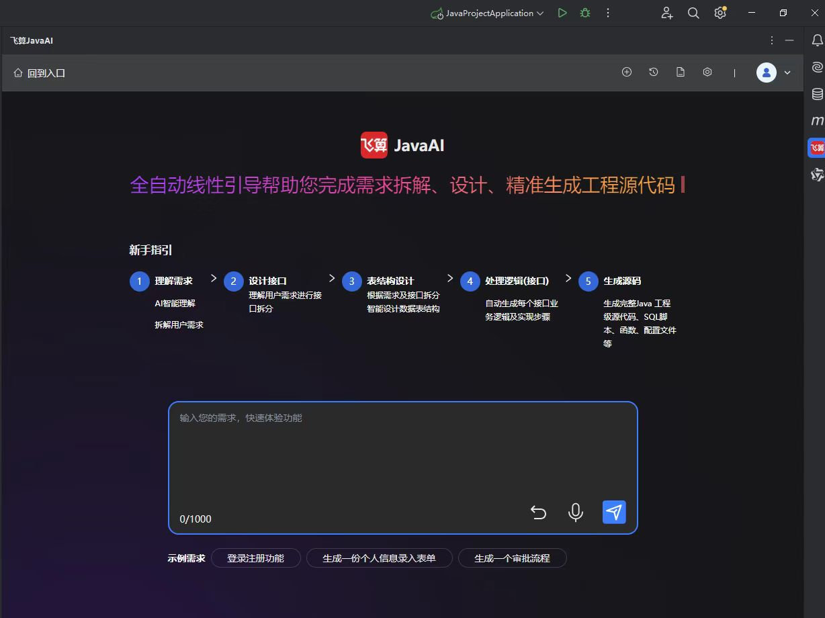Image resolution: width=825 pixels, height=618 pixels.
Task: Click the 0/1000 character counter
Action: tap(196, 519)
